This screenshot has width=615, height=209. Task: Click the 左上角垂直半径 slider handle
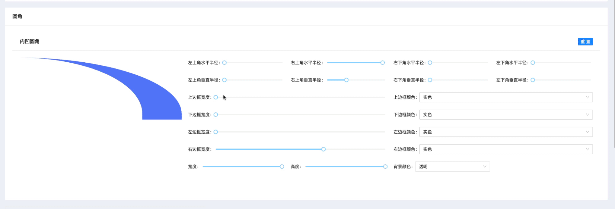225,80
